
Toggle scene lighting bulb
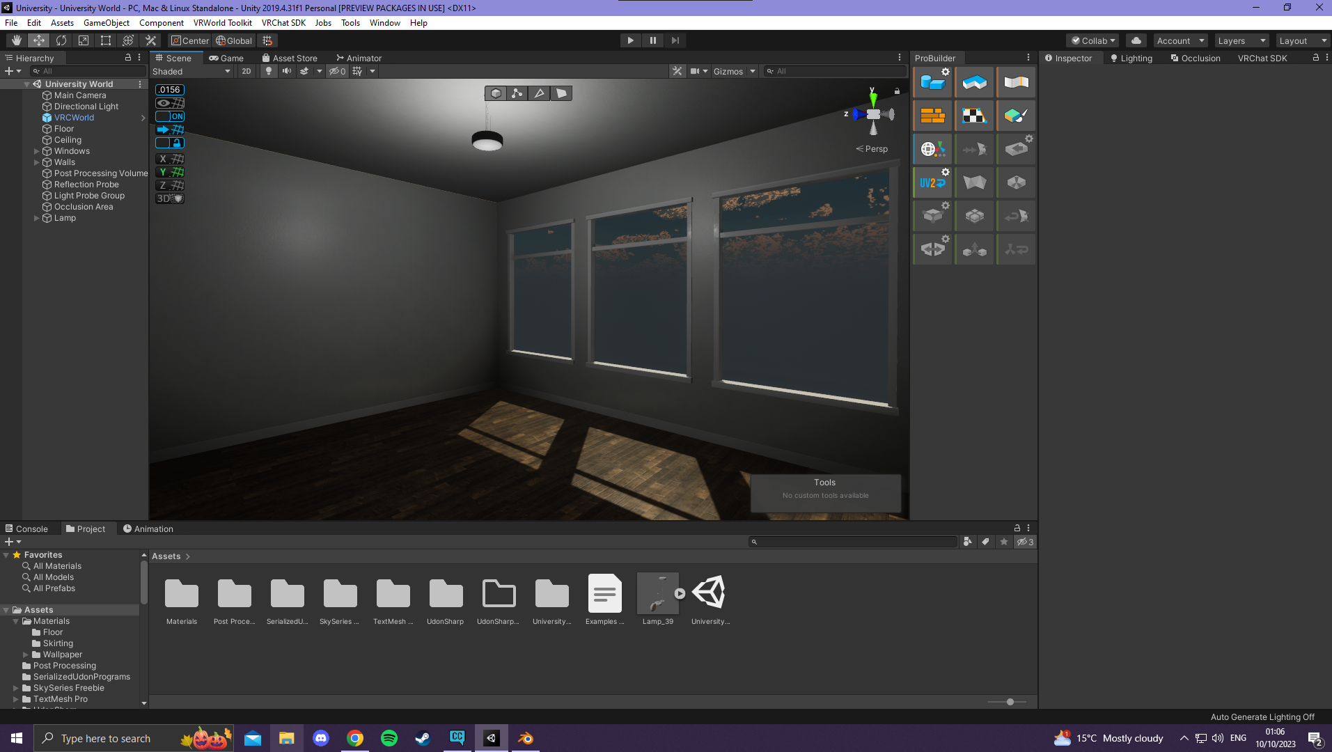point(269,71)
